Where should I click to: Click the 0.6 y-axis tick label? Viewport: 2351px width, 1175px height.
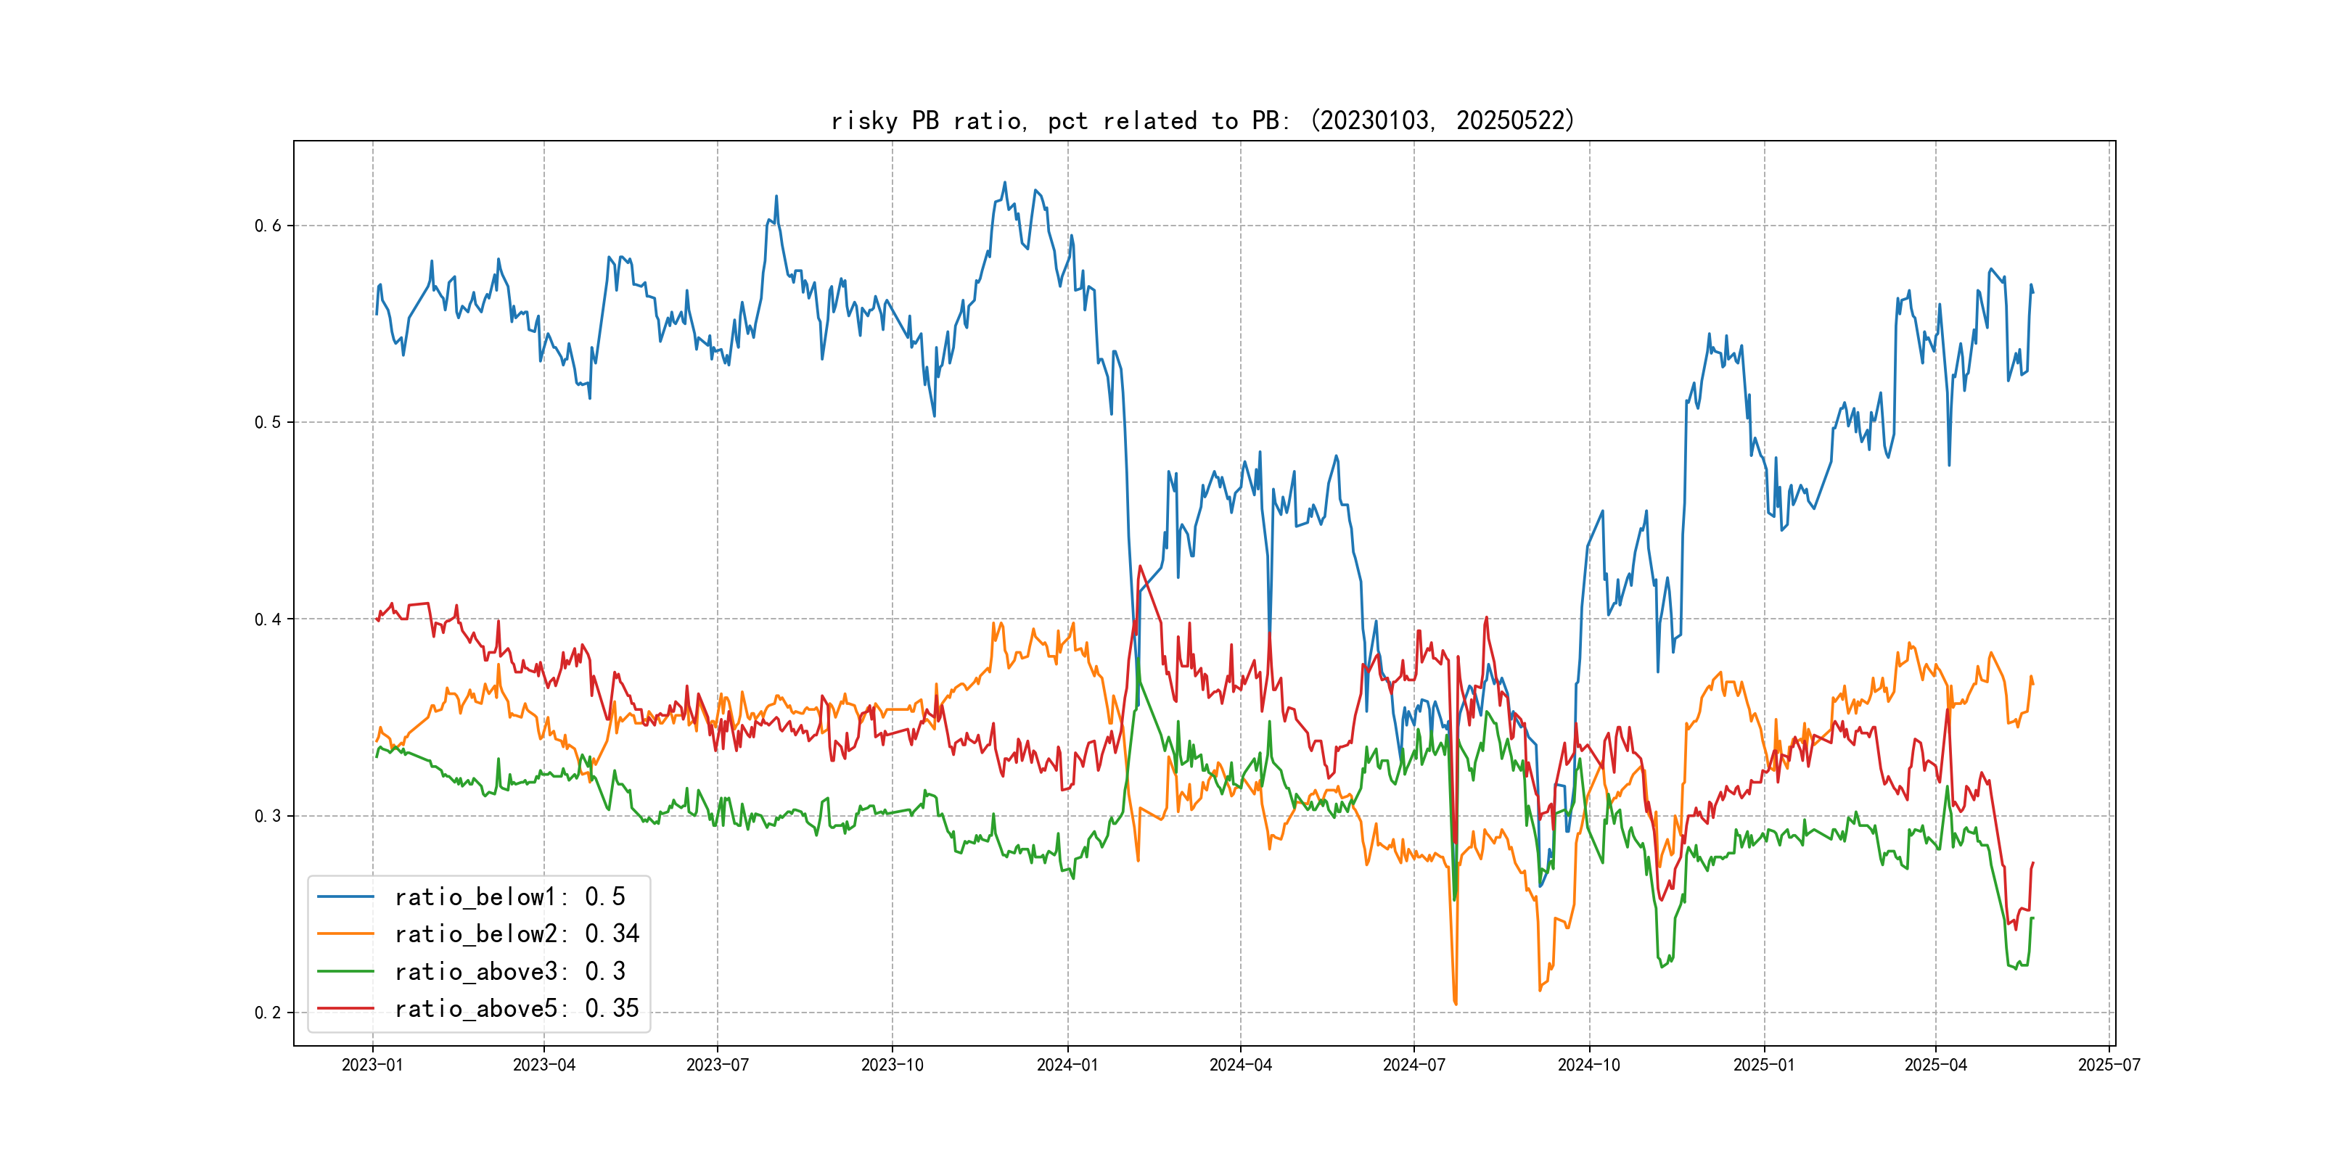(268, 226)
